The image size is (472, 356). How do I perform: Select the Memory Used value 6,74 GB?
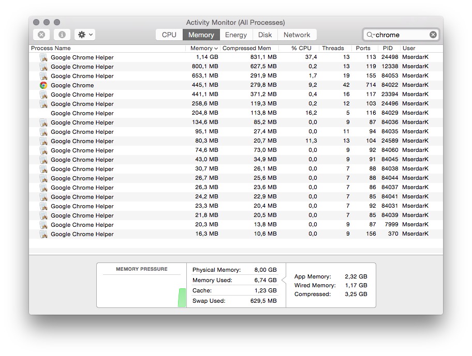point(265,280)
